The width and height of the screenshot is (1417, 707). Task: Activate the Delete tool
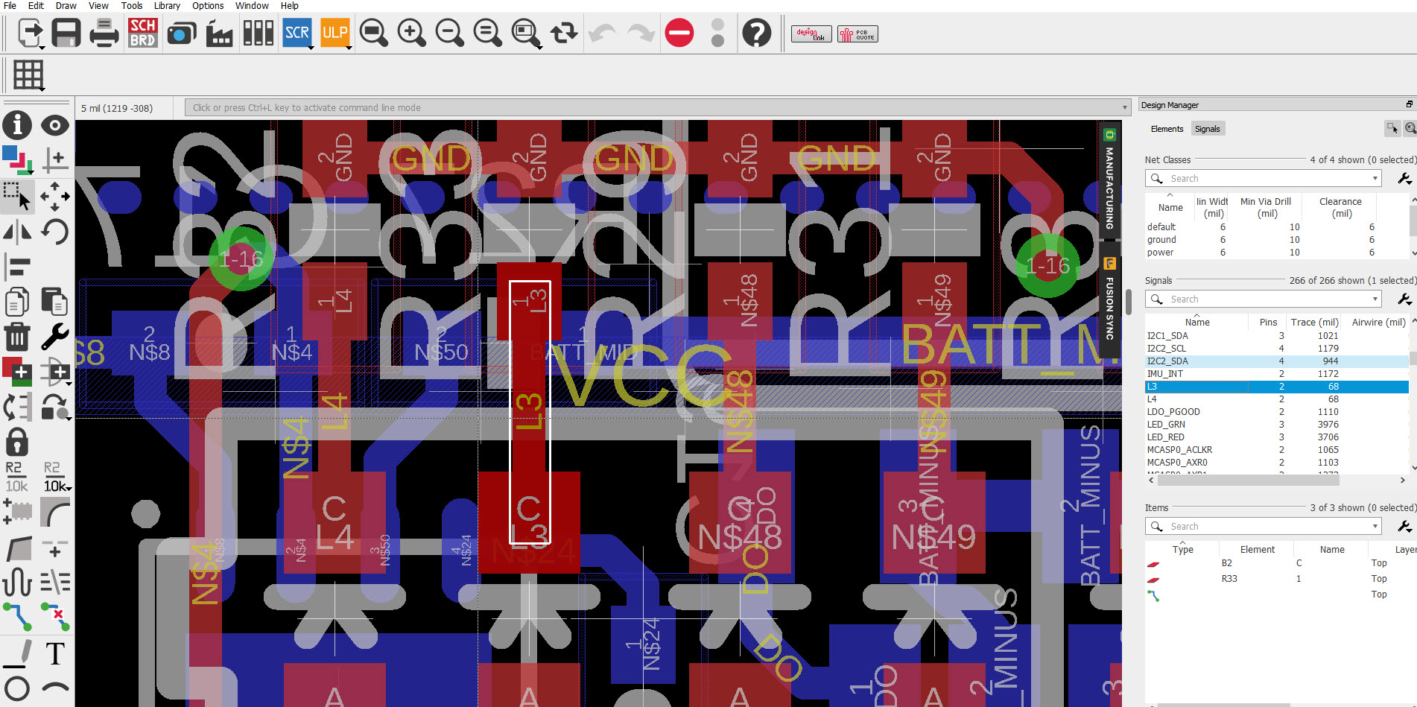(16, 337)
